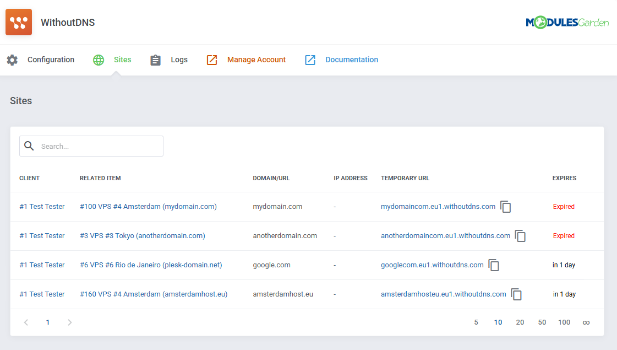Sort by RELATED ITEM column header
This screenshot has height=350, width=617.
point(100,178)
